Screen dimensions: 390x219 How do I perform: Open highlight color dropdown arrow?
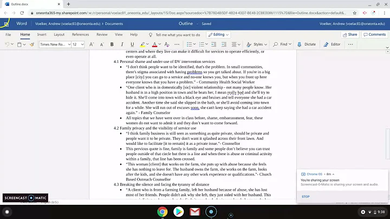pyautogui.click(x=147, y=44)
